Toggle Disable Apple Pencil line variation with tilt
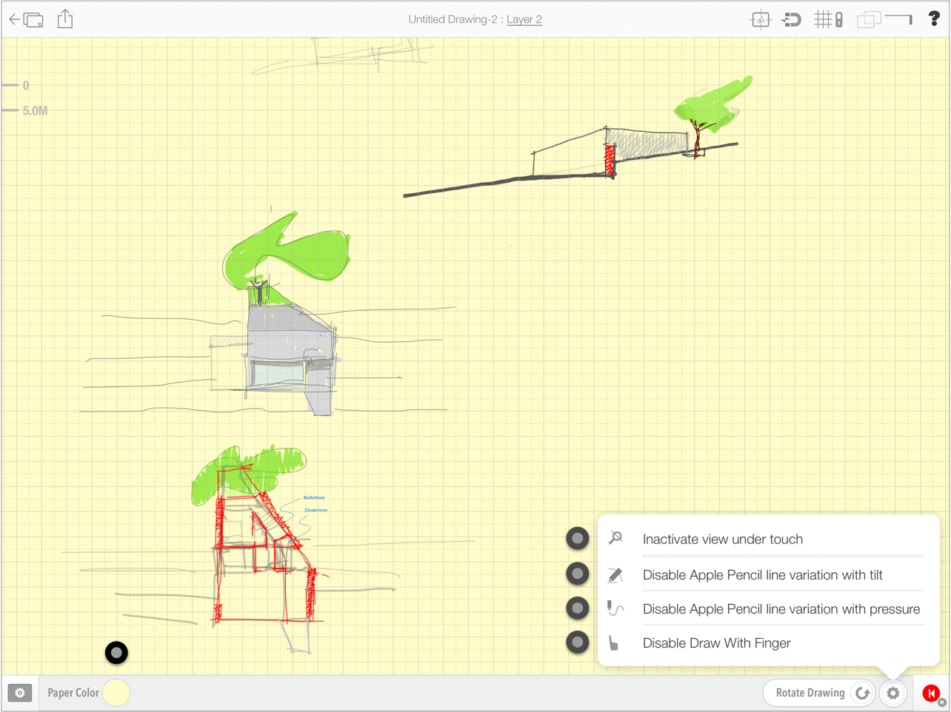951x712 pixels. tap(578, 574)
